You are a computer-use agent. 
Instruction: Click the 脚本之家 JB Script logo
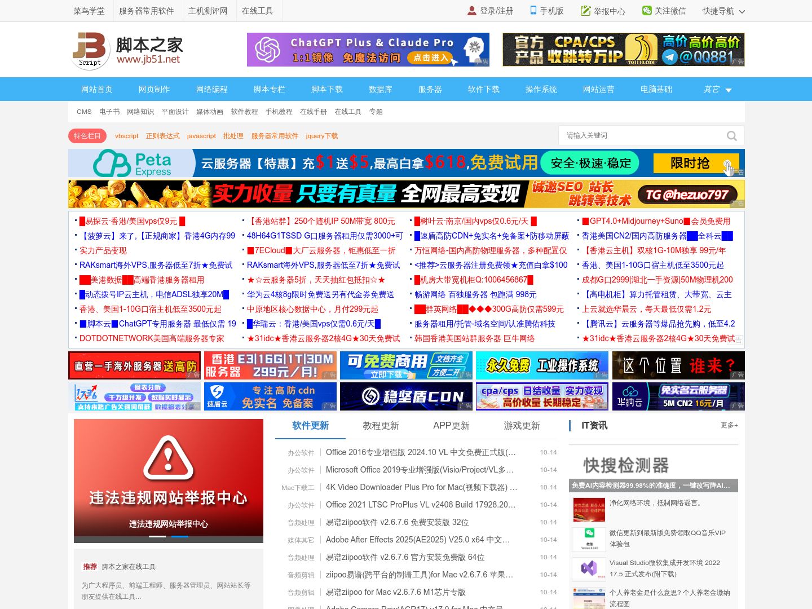point(128,51)
